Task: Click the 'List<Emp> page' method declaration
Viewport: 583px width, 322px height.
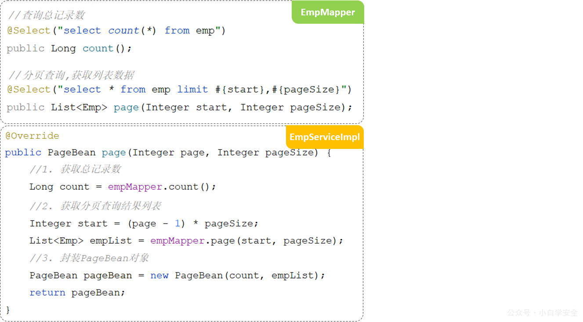Action: click(180, 107)
